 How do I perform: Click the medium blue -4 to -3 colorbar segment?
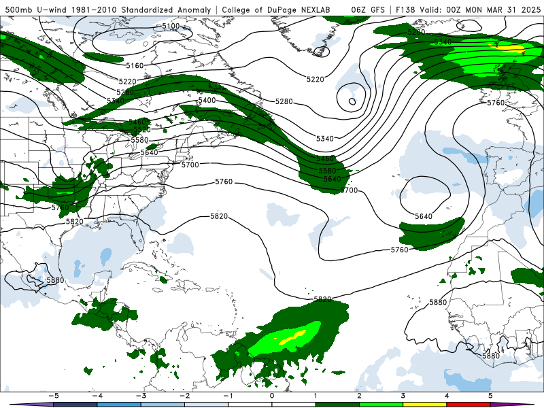119,405
